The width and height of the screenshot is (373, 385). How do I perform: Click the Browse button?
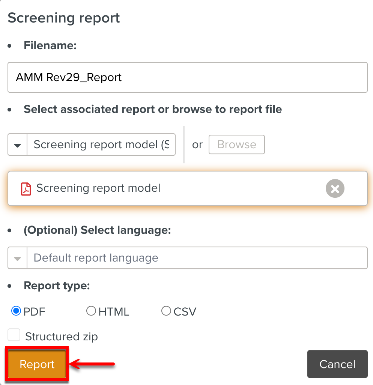pyautogui.click(x=236, y=145)
